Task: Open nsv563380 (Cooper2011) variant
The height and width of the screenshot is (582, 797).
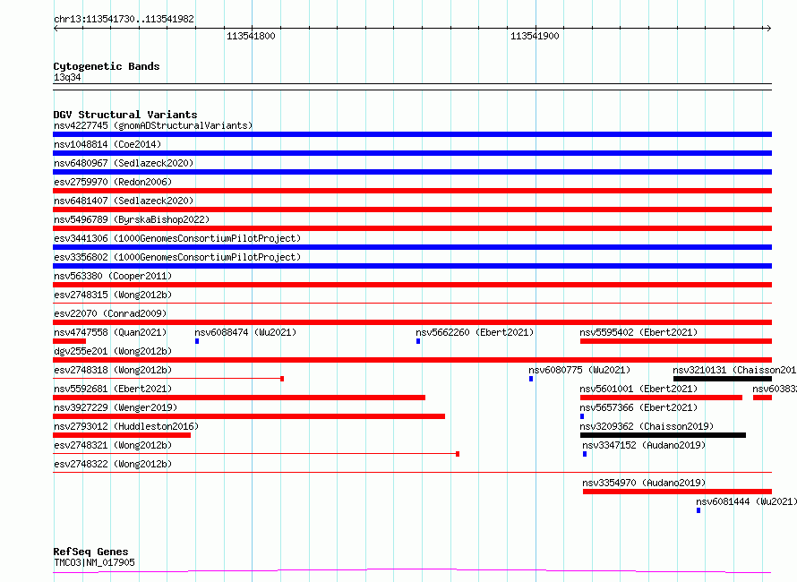Action: [113, 276]
